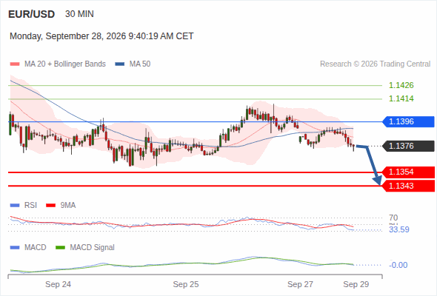437x296 pixels.
Task: Select the MA 50 legend label
Action: (x=140, y=64)
